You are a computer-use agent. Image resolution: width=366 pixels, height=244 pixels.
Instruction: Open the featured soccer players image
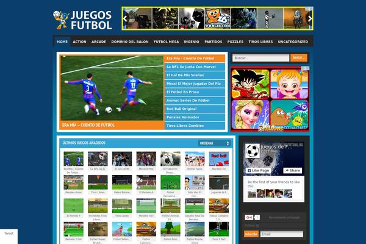coord(112,88)
